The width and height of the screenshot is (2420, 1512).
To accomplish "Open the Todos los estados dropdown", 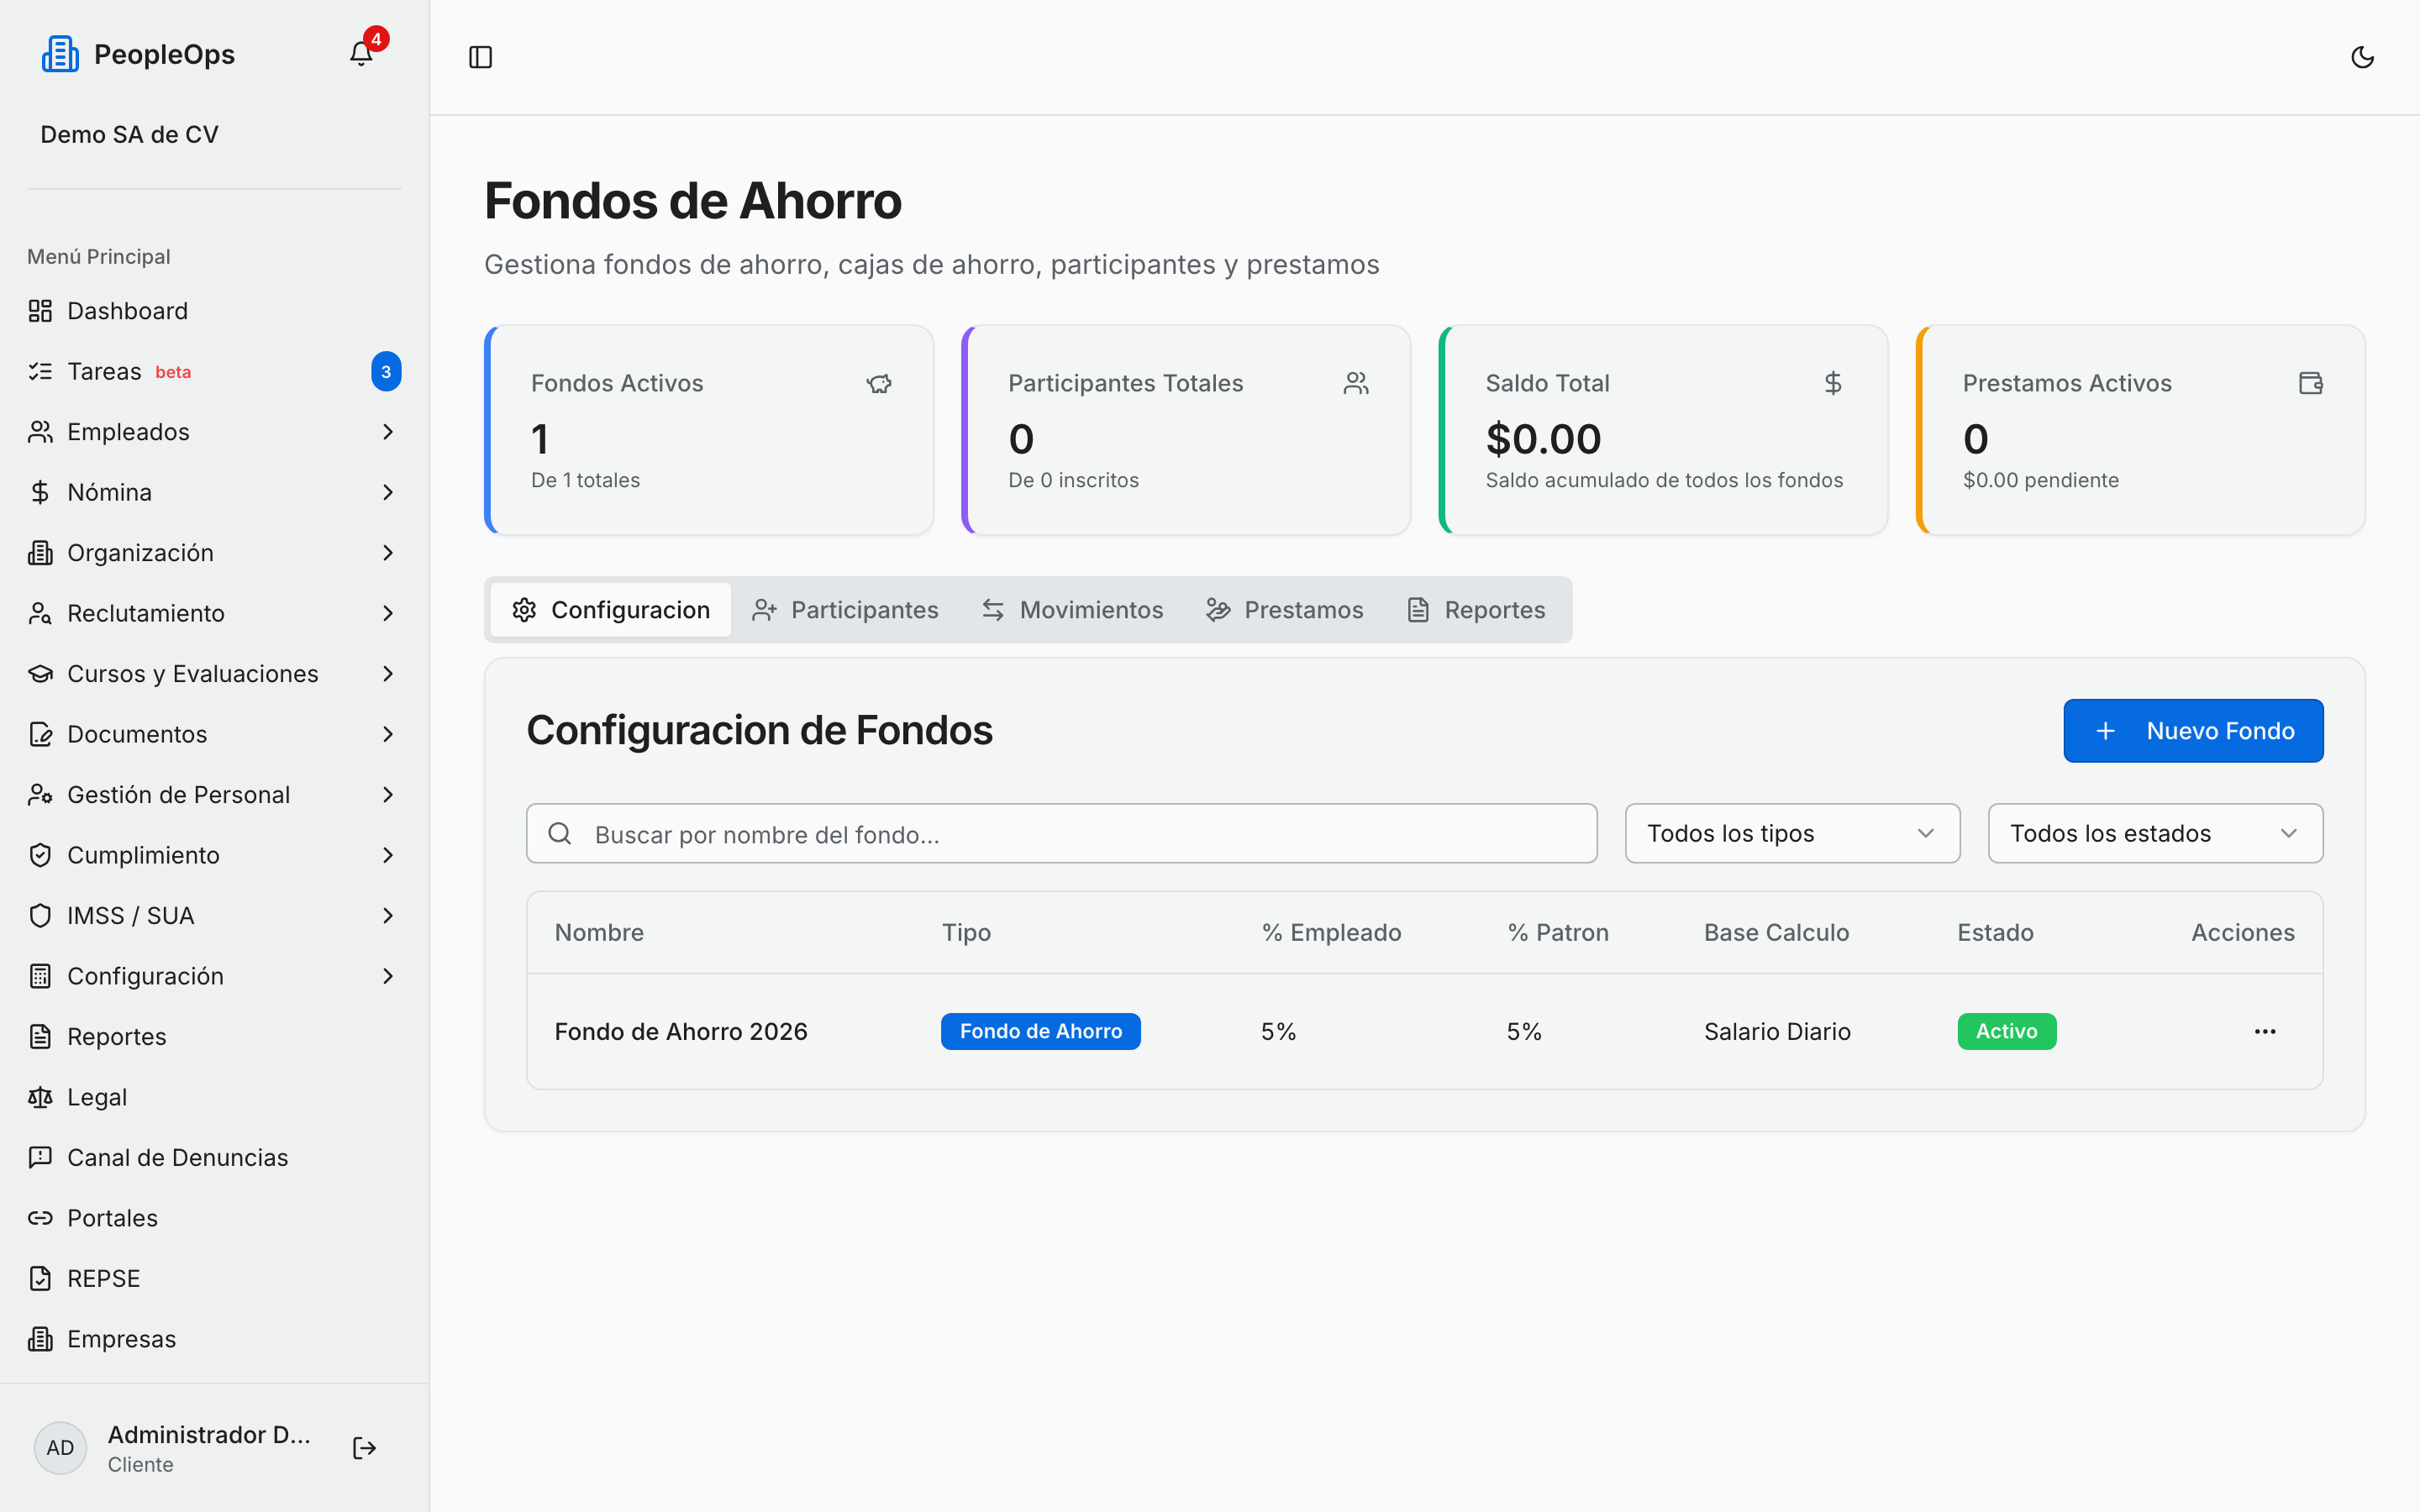I will (2155, 833).
